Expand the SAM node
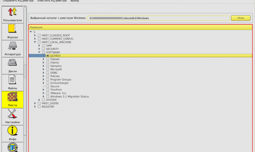255x152 pixels. 39,46
